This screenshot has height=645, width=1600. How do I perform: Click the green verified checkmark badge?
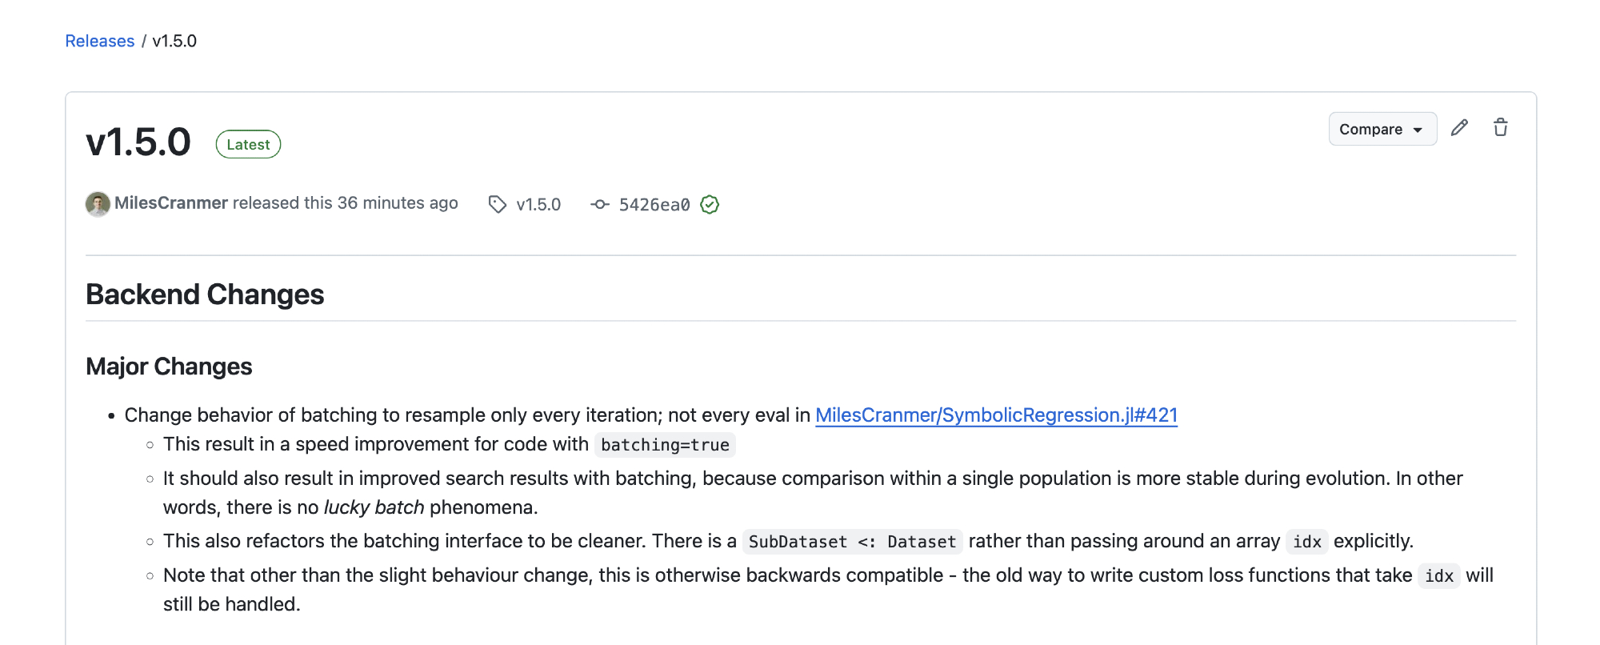[x=710, y=205]
